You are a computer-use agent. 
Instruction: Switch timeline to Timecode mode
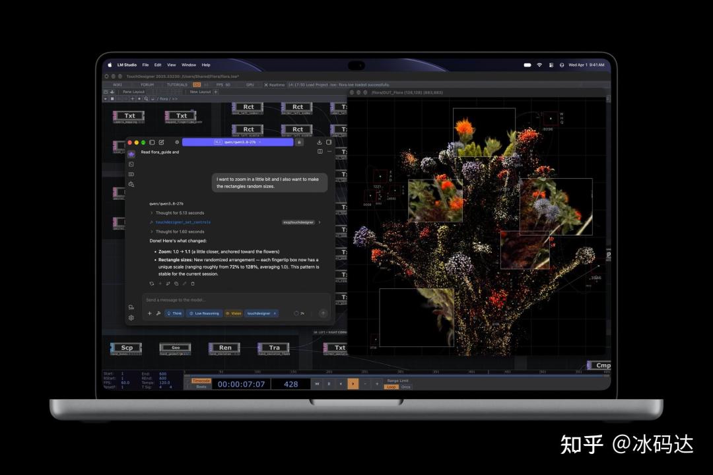coord(201,381)
